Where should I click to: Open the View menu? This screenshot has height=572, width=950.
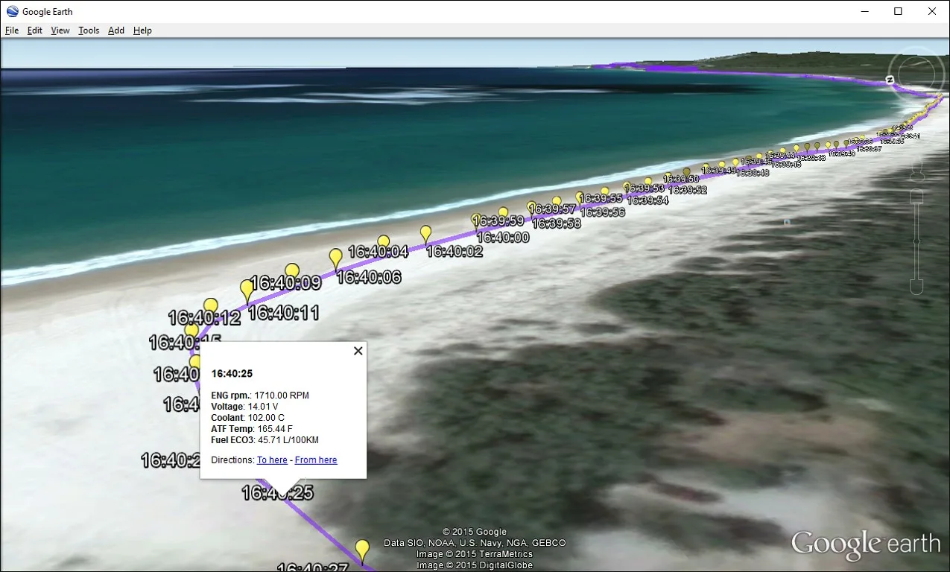tap(60, 31)
